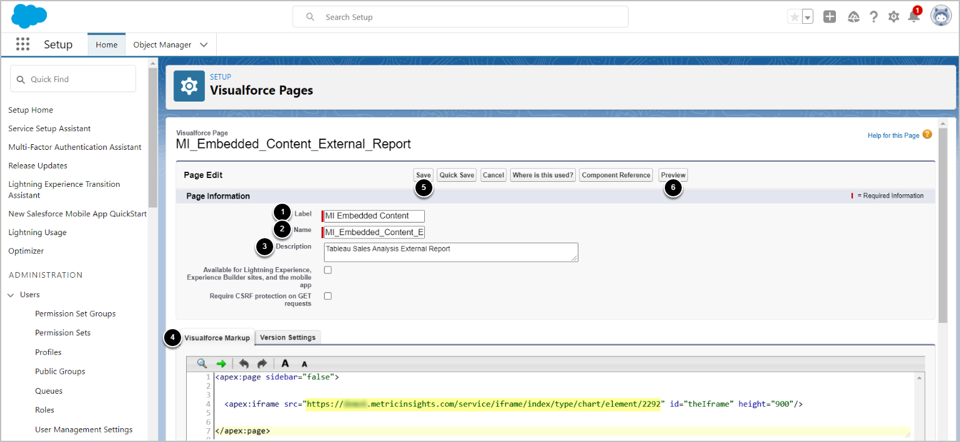Image resolution: width=960 pixels, height=442 pixels.
Task: Increase editor font size with large A
Action: [x=285, y=364]
